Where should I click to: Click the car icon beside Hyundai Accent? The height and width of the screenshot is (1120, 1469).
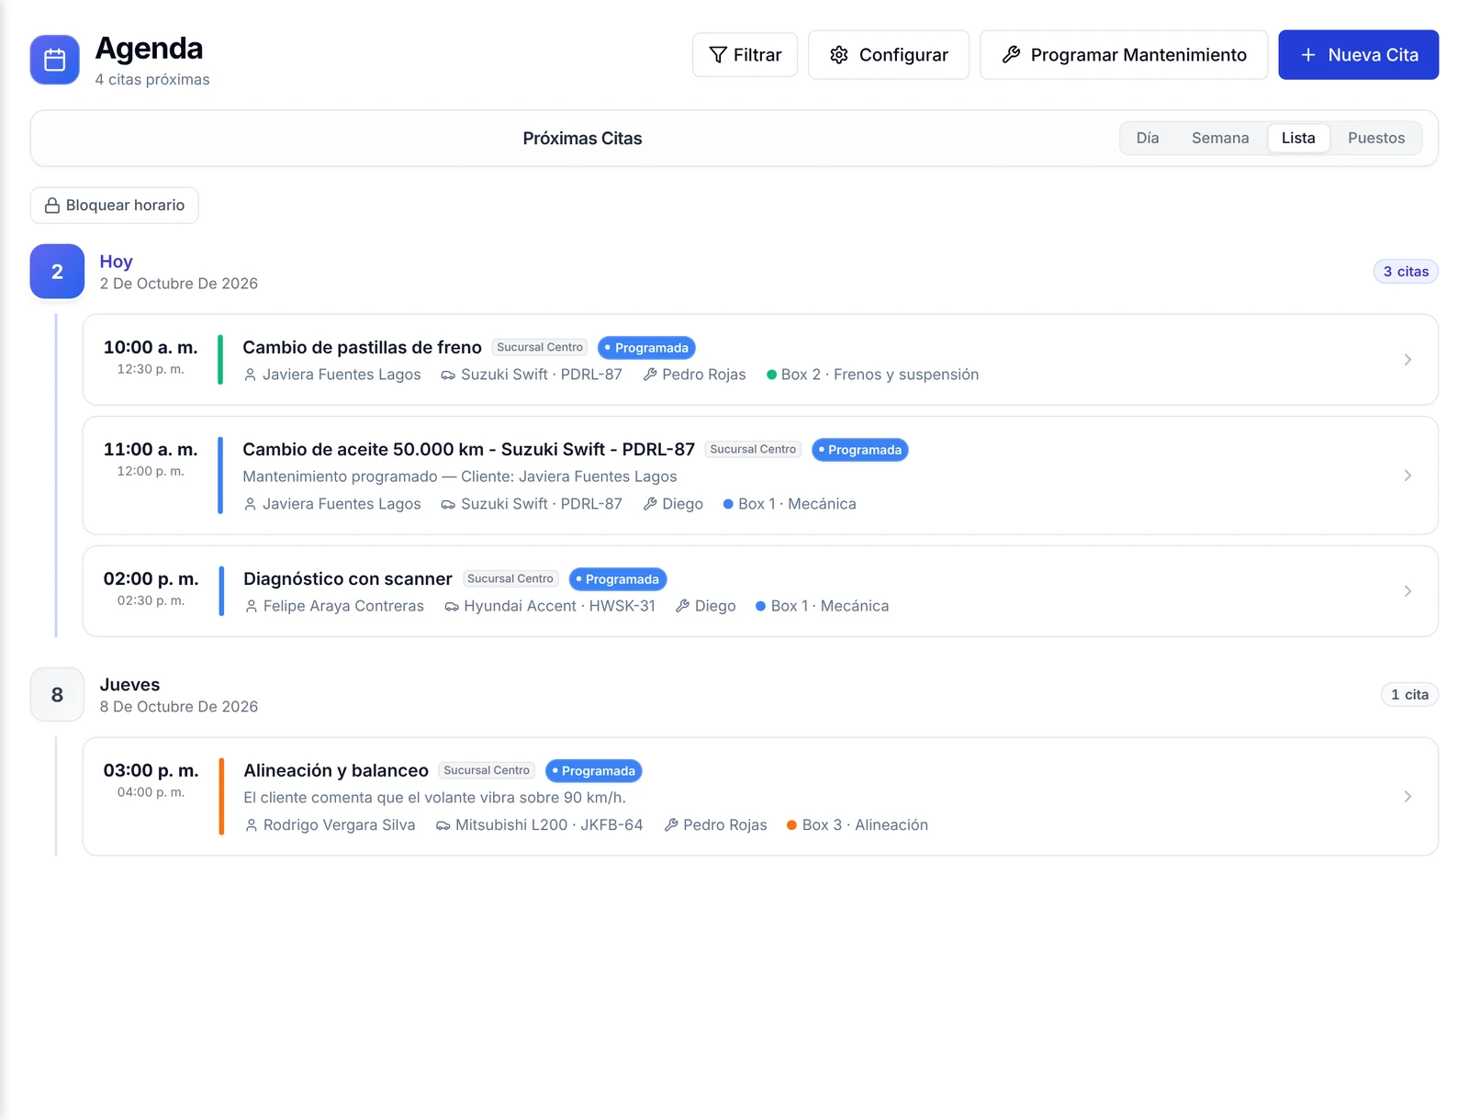pyautogui.click(x=452, y=607)
